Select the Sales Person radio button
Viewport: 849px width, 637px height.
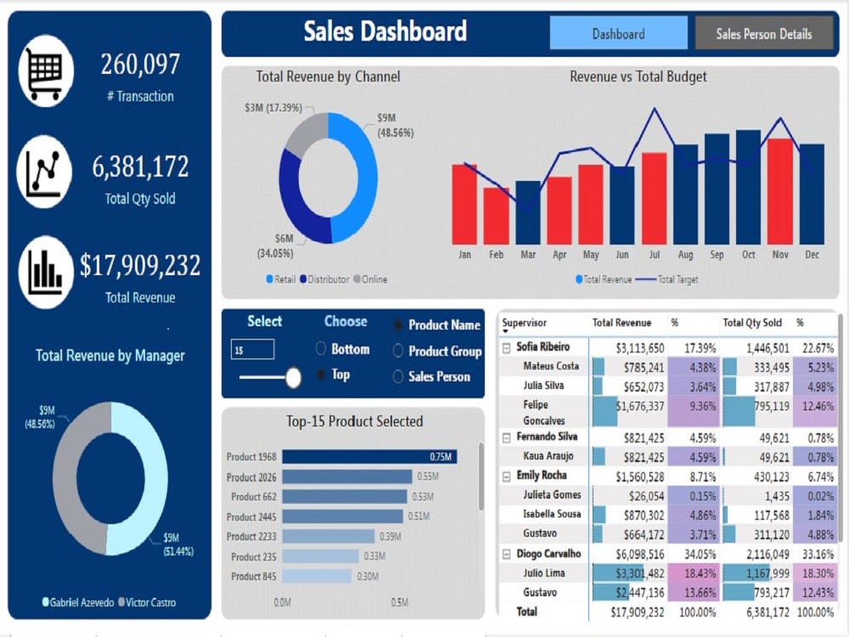tap(400, 376)
